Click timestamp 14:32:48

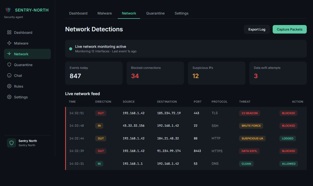click(x=76, y=126)
